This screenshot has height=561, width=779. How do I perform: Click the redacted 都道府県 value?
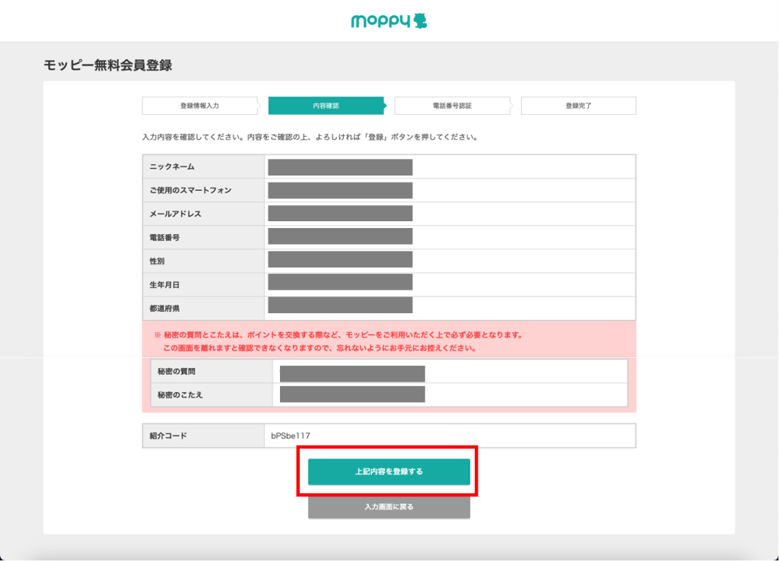(340, 306)
